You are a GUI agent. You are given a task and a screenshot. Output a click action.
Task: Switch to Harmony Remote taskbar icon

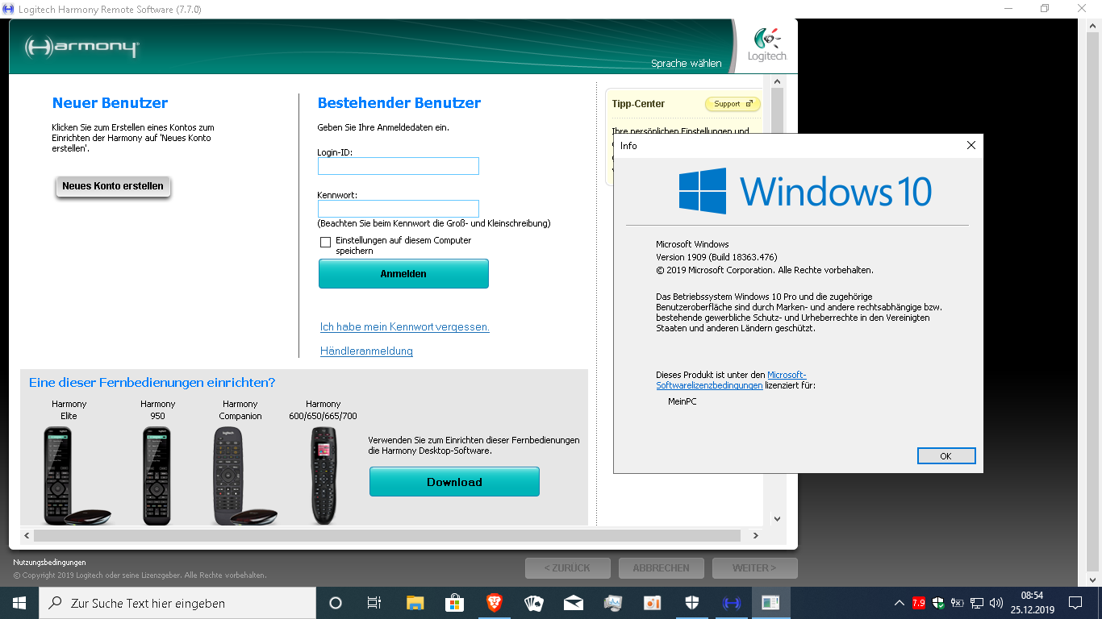[731, 603]
